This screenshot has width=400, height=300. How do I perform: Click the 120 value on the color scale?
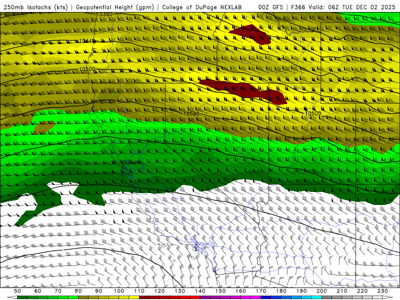(x=159, y=291)
